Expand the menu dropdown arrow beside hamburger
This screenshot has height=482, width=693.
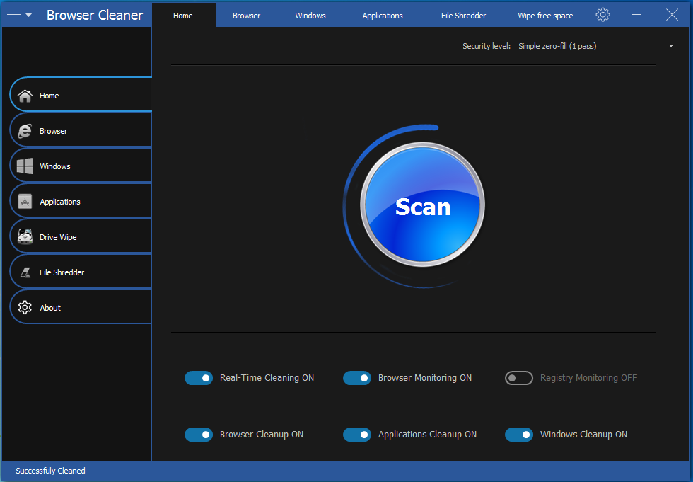[29, 15]
